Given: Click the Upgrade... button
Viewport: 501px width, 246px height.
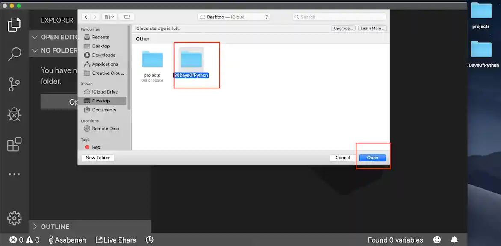Looking at the screenshot, I should [343, 28].
